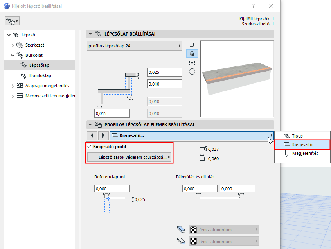Expand the Szerkezet tree node
The width and height of the screenshot is (331, 249).
click(13, 45)
